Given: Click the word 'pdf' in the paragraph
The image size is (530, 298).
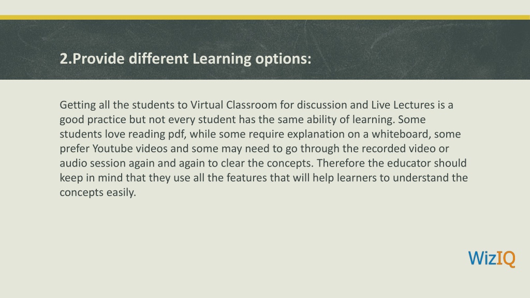Looking at the screenshot, I should click(177, 134).
